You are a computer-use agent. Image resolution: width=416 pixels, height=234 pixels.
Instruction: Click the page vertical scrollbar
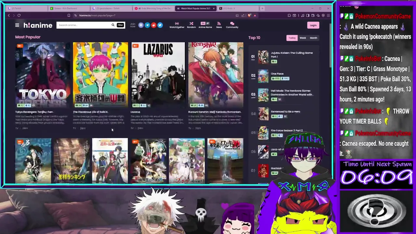(330, 45)
